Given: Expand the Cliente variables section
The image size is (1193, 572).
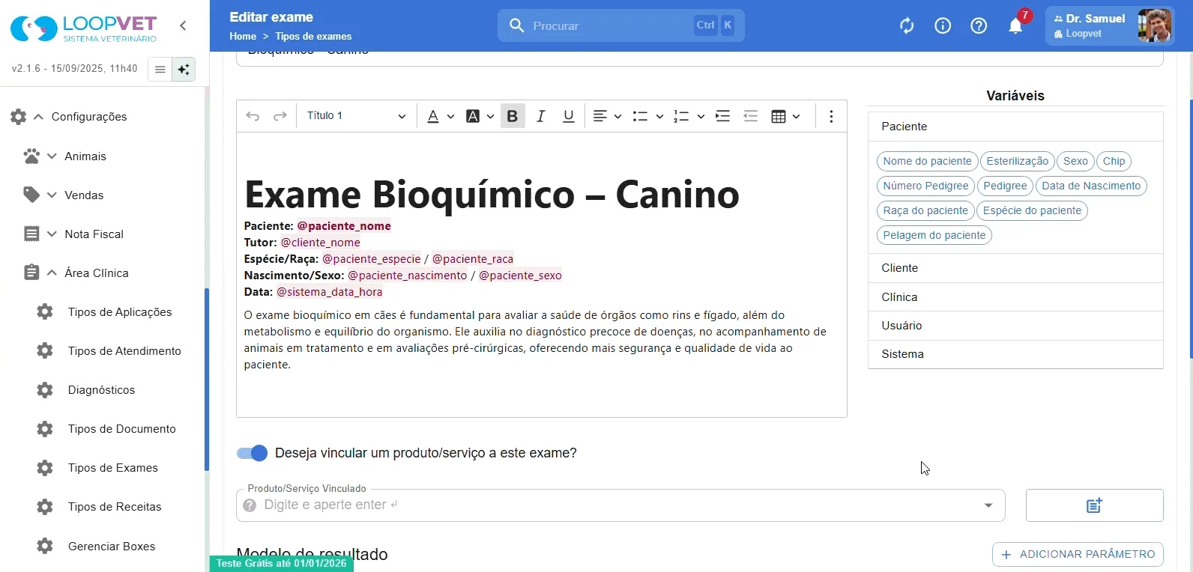Looking at the screenshot, I should (1015, 268).
